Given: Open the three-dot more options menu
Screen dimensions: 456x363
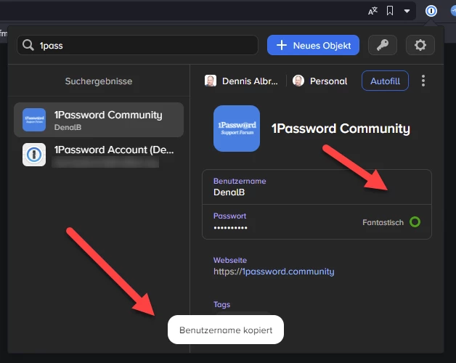Looking at the screenshot, I should click(423, 81).
